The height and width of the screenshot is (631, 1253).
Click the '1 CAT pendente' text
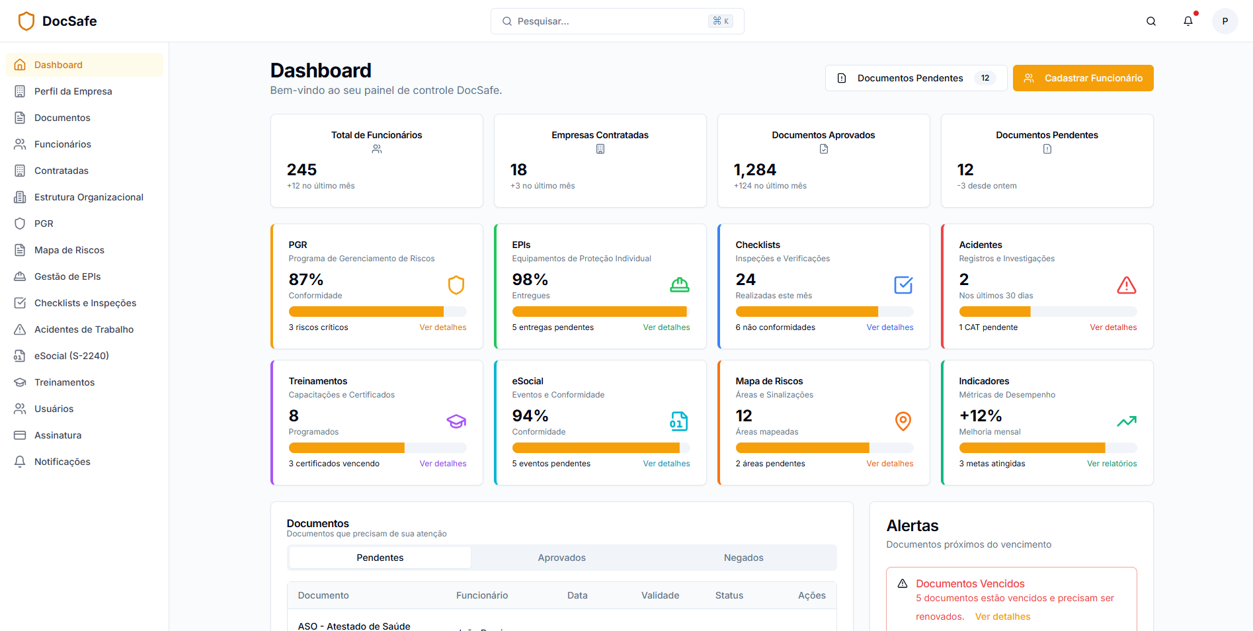(989, 327)
